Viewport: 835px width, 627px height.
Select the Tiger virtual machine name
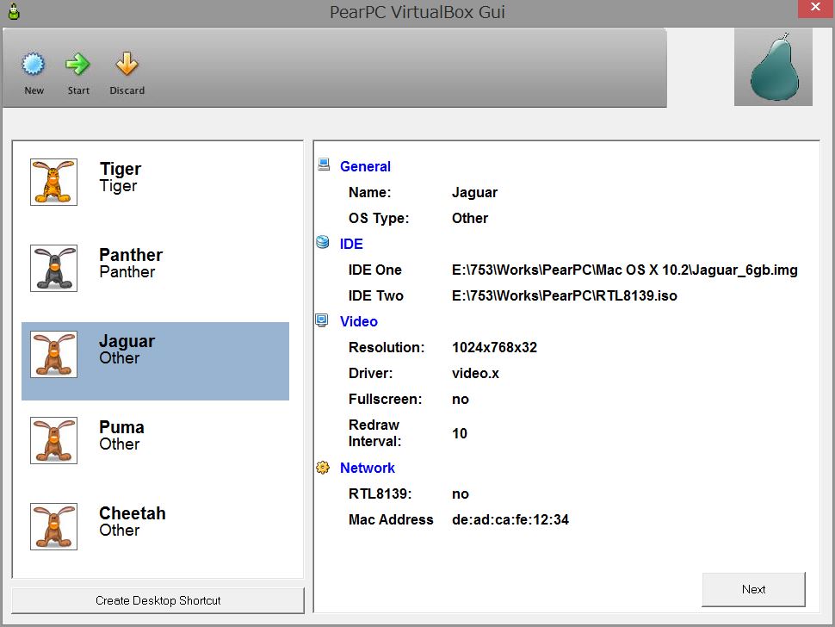121,169
